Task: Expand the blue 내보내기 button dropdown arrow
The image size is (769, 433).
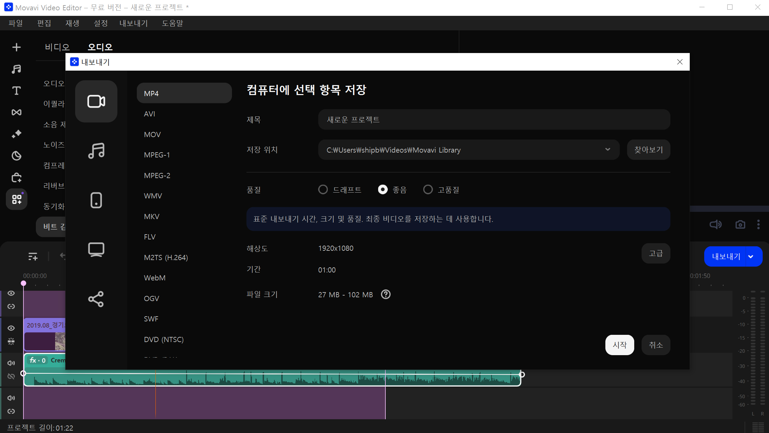Action: (x=751, y=257)
